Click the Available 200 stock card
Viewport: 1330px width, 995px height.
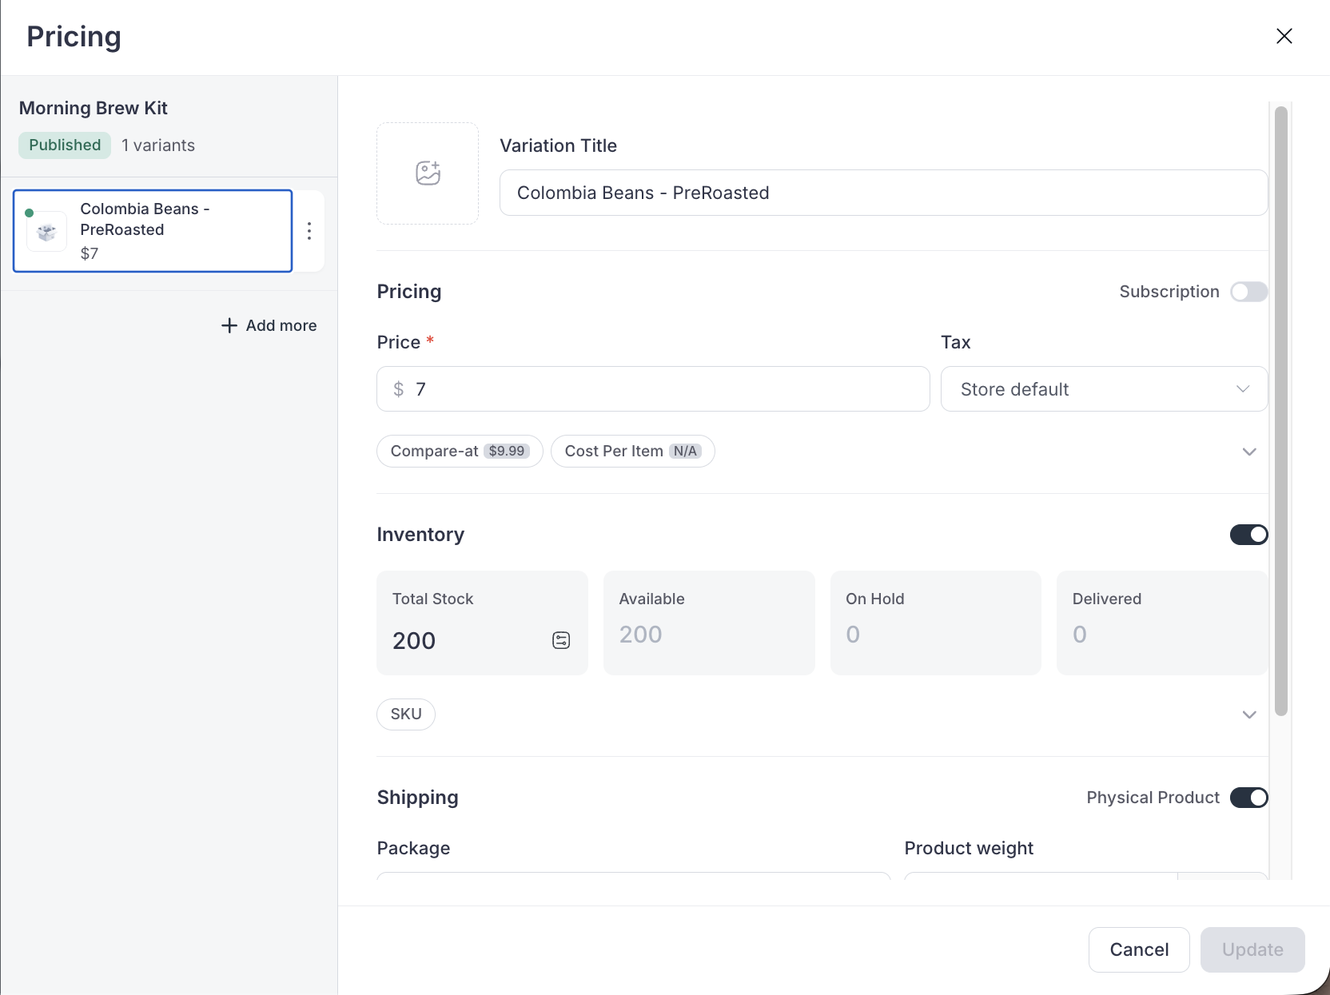tap(709, 623)
